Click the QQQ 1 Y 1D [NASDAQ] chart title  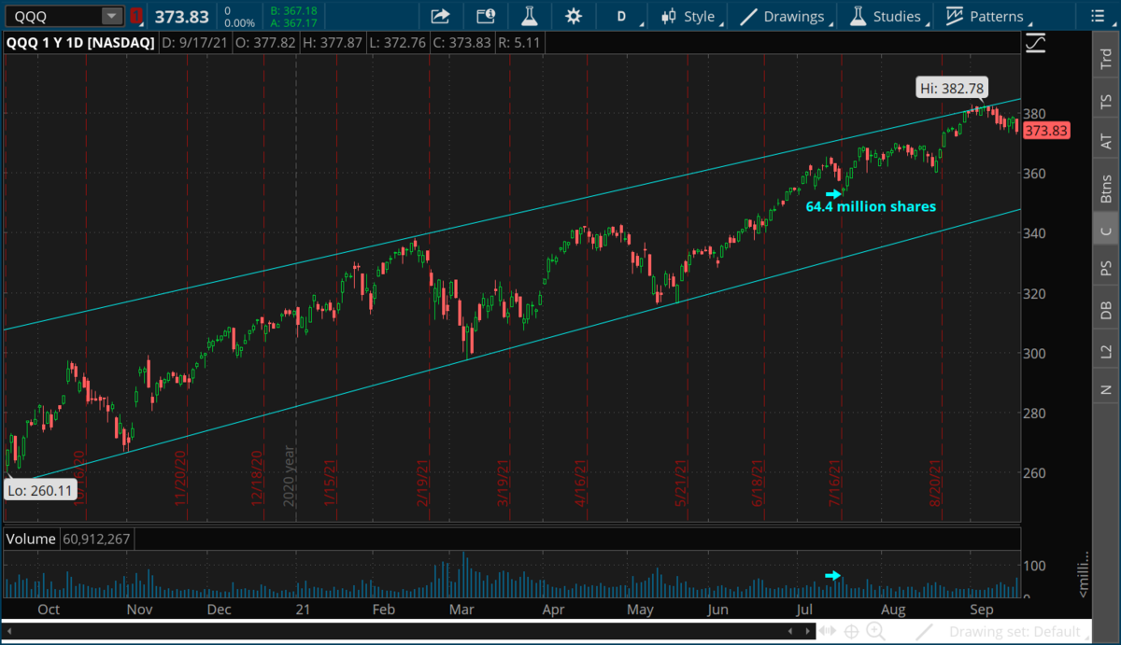click(x=80, y=42)
